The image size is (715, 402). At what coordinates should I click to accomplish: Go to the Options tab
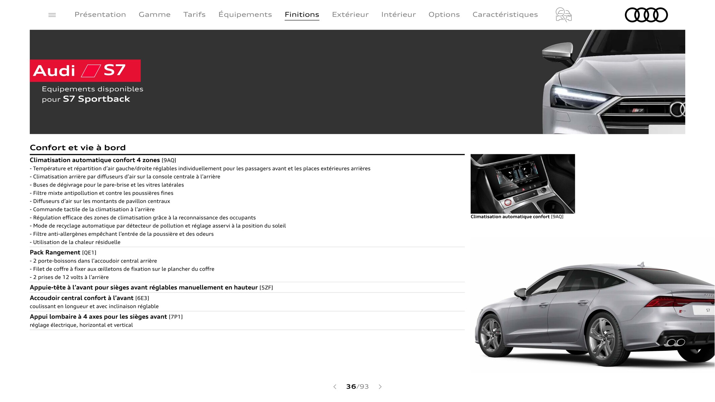coord(444,14)
